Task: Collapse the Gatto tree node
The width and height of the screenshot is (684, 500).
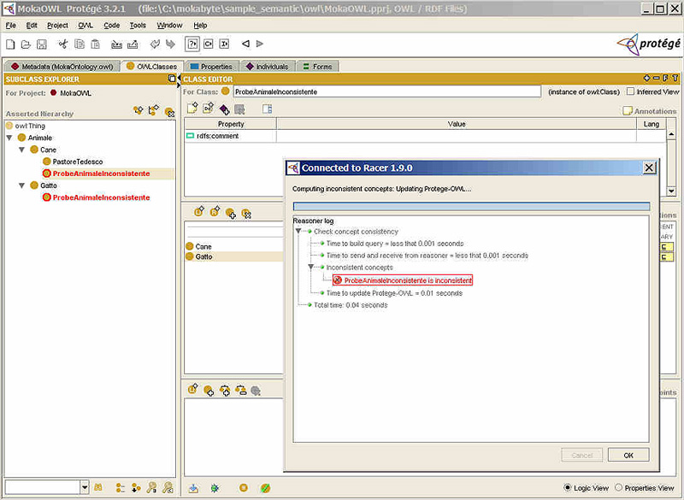Action: [21, 185]
